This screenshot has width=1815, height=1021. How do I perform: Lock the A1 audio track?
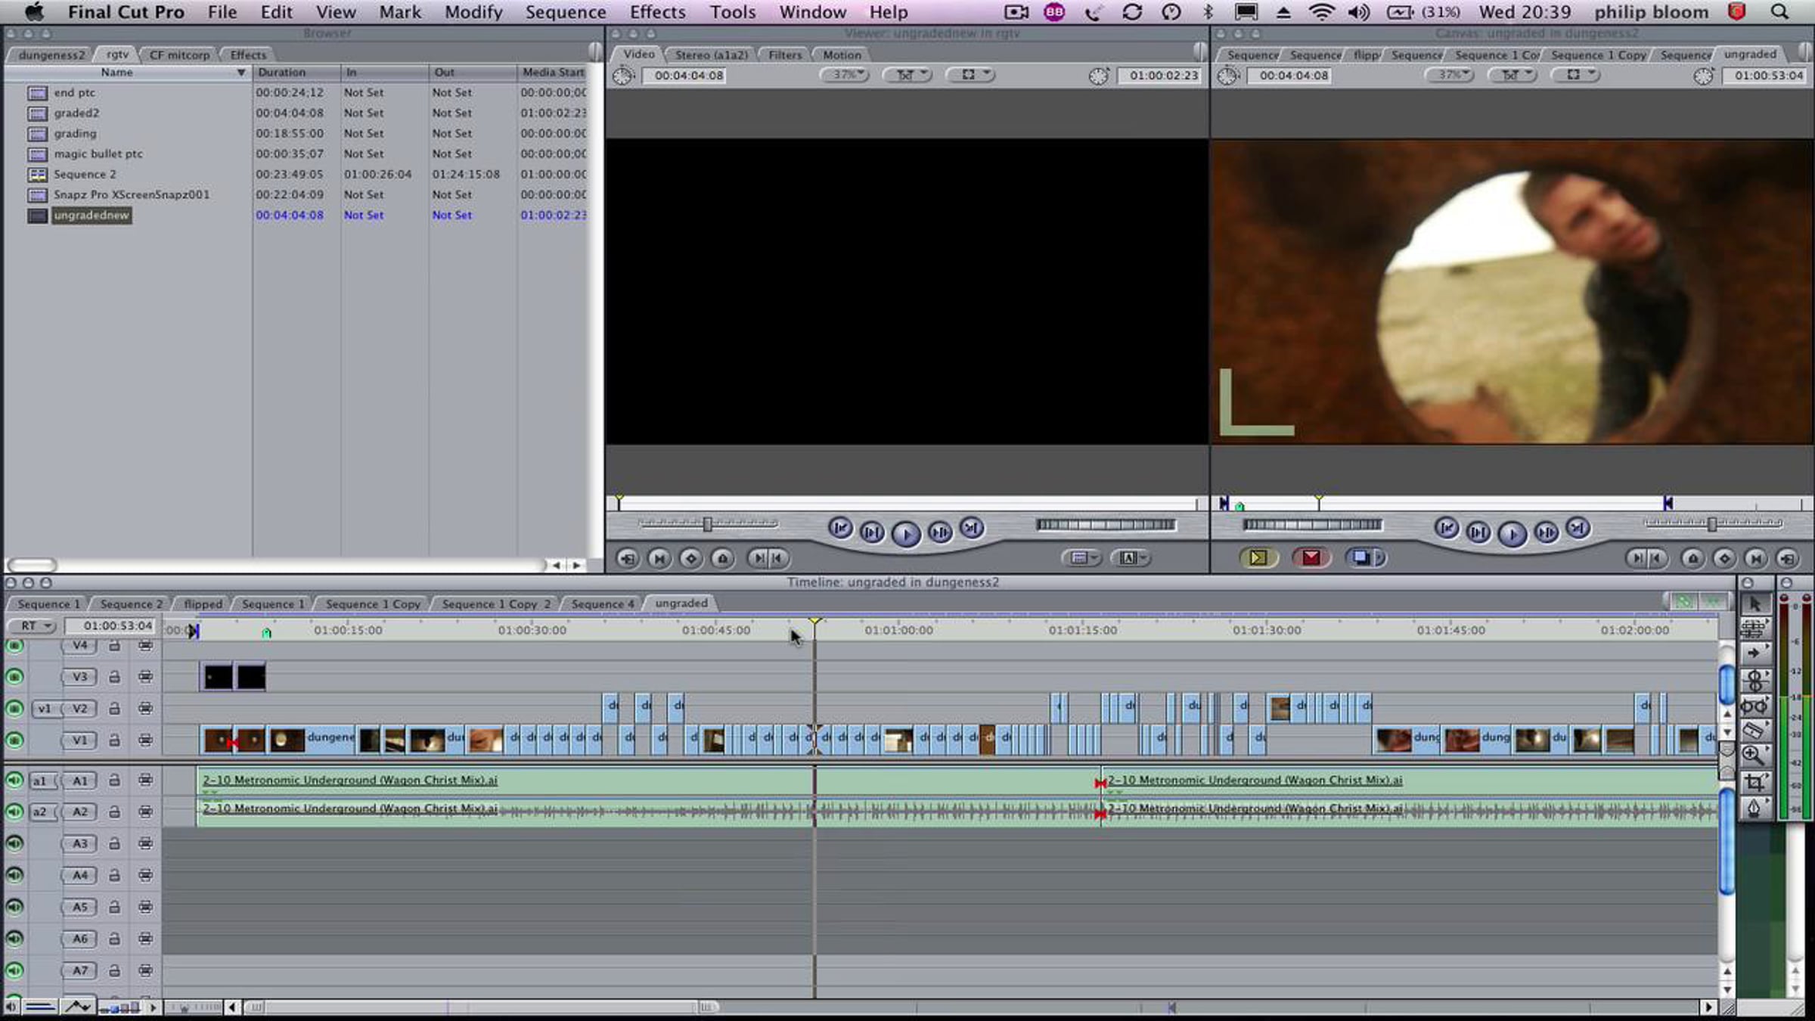coord(114,780)
